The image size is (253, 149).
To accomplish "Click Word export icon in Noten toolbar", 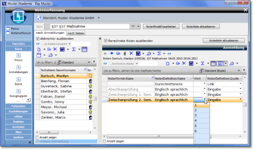I will click(191, 64).
